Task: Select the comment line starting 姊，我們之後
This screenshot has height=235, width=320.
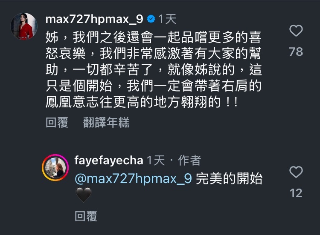Action: [154, 37]
